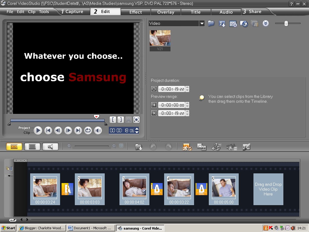The height and width of the screenshot is (232, 309).
Task: Click the preview range end marker icon
Action: pyautogui.click(x=154, y=113)
